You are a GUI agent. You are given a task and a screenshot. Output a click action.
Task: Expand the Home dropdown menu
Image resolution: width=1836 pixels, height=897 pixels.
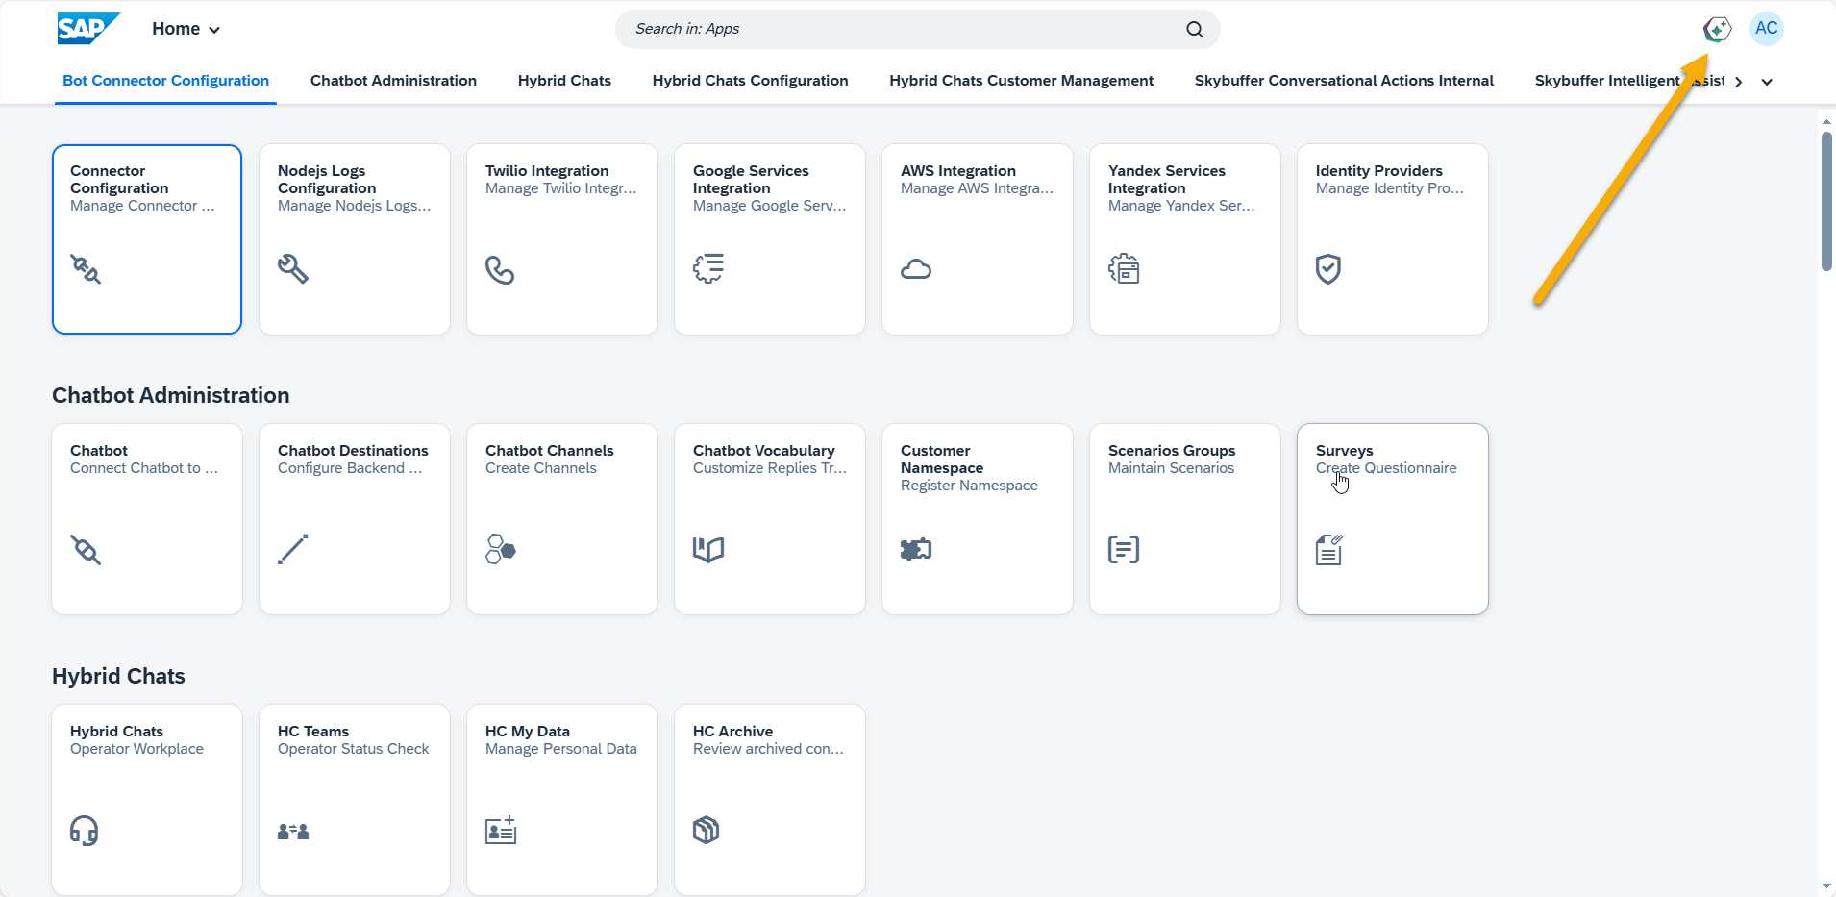pos(186,30)
